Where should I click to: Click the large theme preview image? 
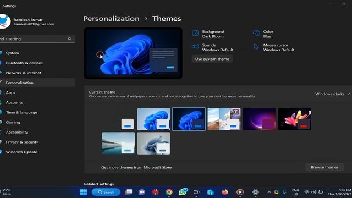(133, 53)
